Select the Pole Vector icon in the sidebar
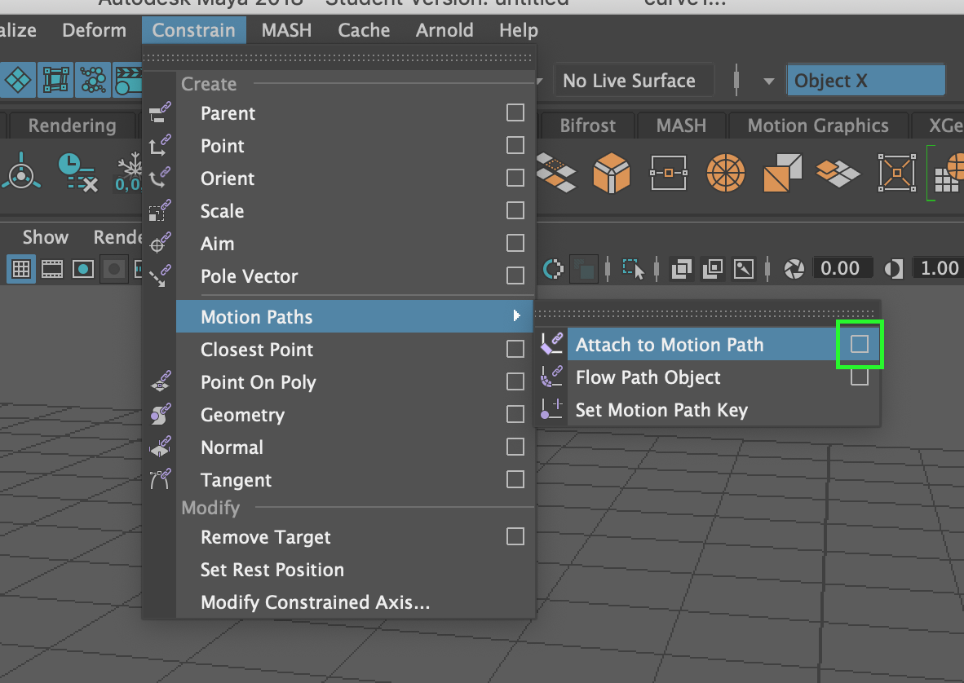 pyautogui.click(x=160, y=276)
